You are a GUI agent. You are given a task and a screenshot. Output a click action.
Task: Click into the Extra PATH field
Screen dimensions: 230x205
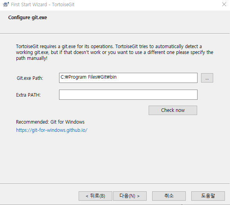[x=128, y=95]
